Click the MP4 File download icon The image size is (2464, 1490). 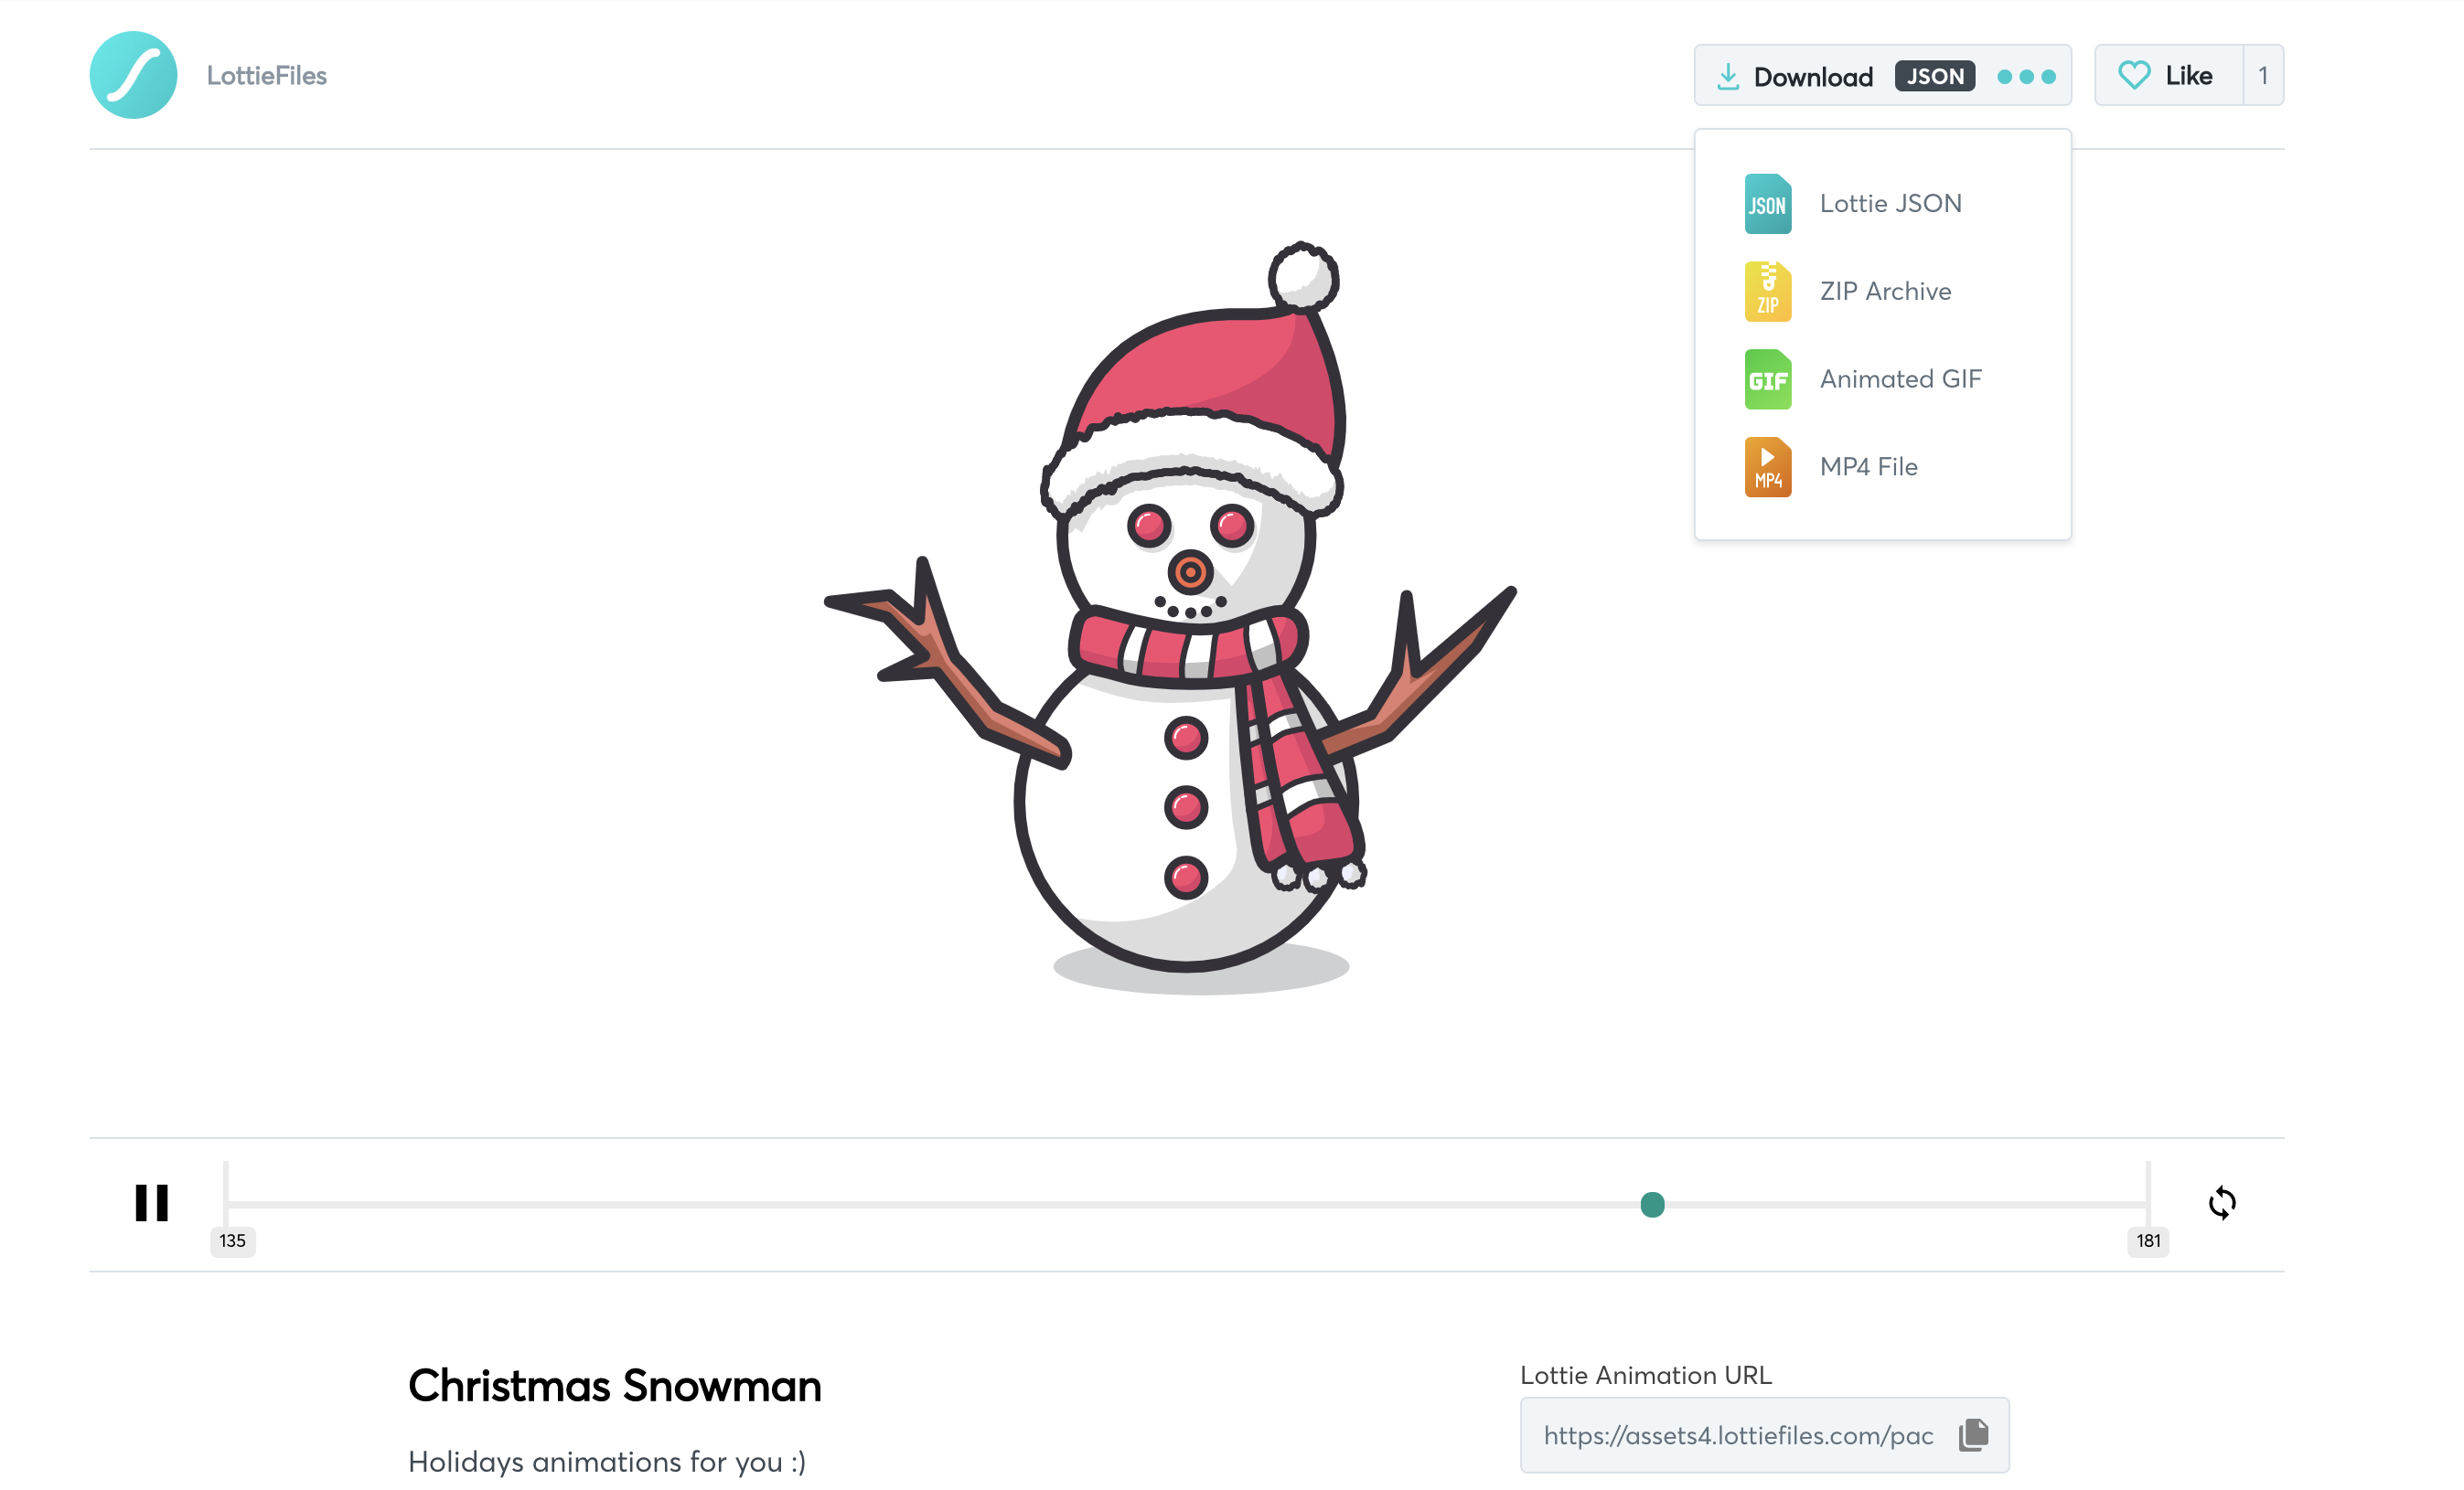pyautogui.click(x=1767, y=466)
